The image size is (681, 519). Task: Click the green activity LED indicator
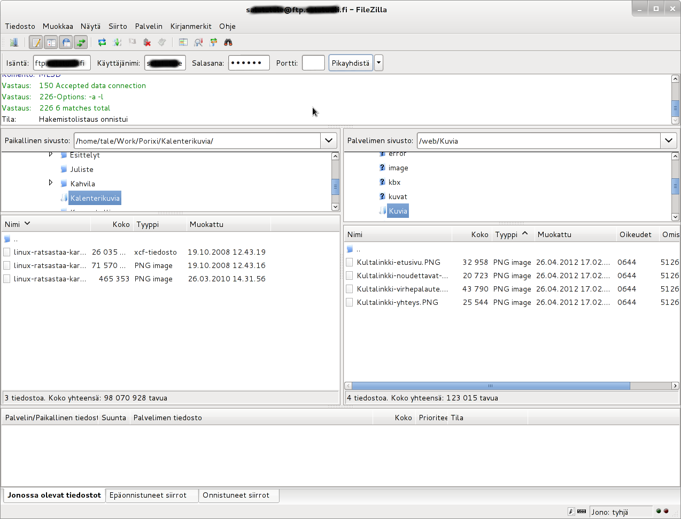coord(659,511)
